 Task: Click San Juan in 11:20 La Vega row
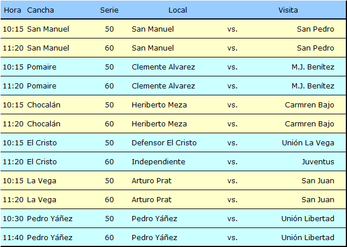(318, 200)
